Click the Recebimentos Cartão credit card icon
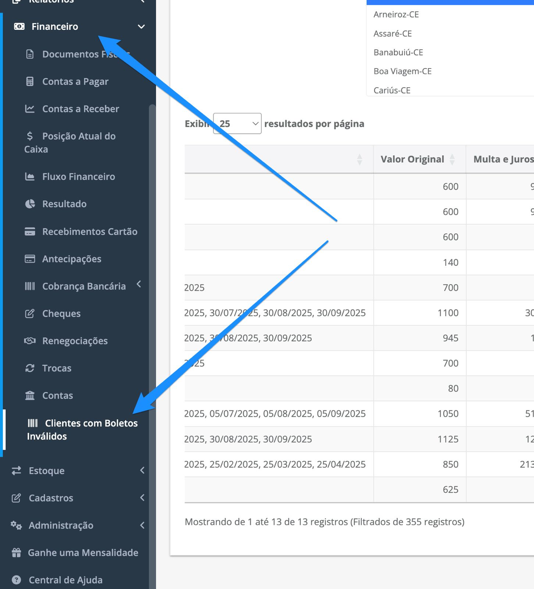Image resolution: width=534 pixels, height=589 pixels. pos(30,232)
